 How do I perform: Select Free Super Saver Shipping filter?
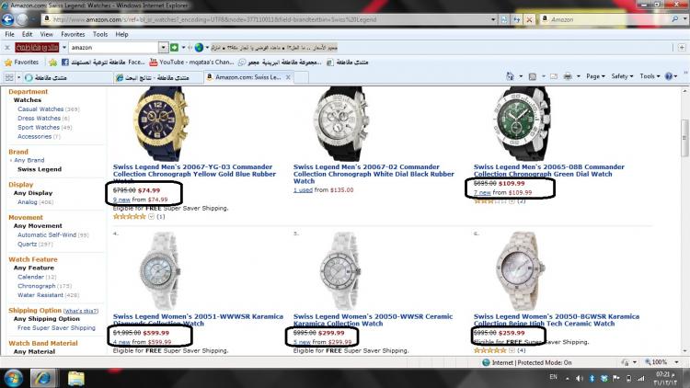coord(56,328)
